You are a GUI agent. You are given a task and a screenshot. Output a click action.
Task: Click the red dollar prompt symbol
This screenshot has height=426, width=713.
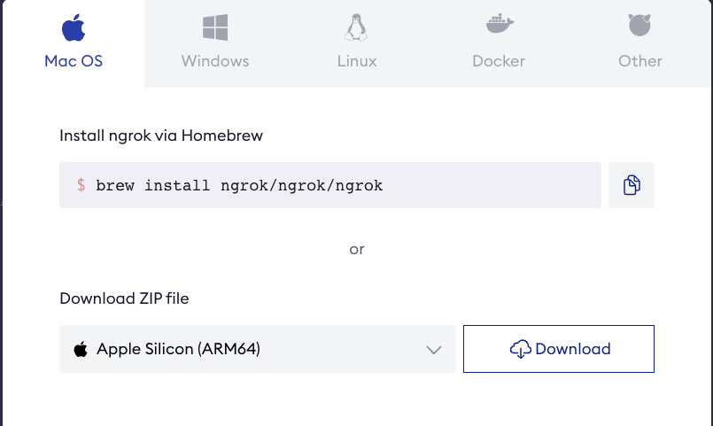click(x=81, y=185)
